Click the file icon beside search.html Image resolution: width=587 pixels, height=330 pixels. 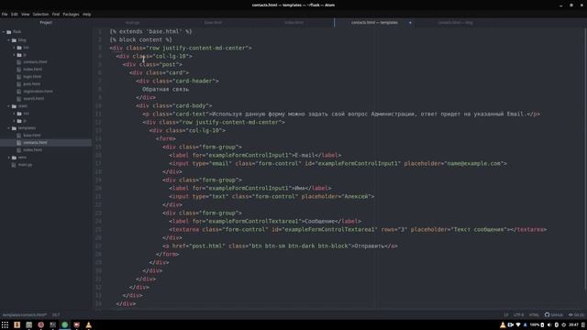point(19,99)
